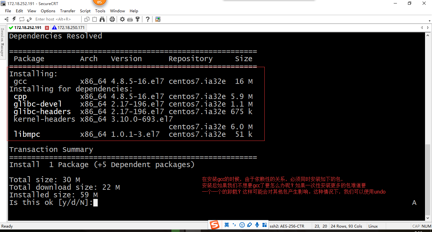Click the 'Installed size: 59 M' line
432x232 pixels.
coord(53,195)
